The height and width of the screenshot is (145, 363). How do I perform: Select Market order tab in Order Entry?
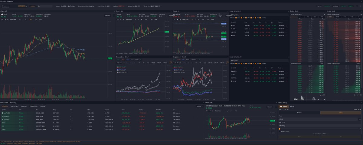point(299,113)
